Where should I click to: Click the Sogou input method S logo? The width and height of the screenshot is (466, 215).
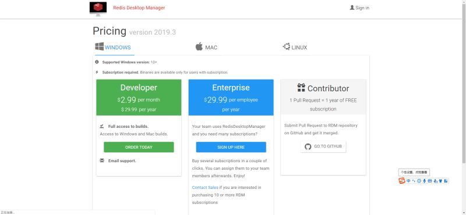coord(402,181)
